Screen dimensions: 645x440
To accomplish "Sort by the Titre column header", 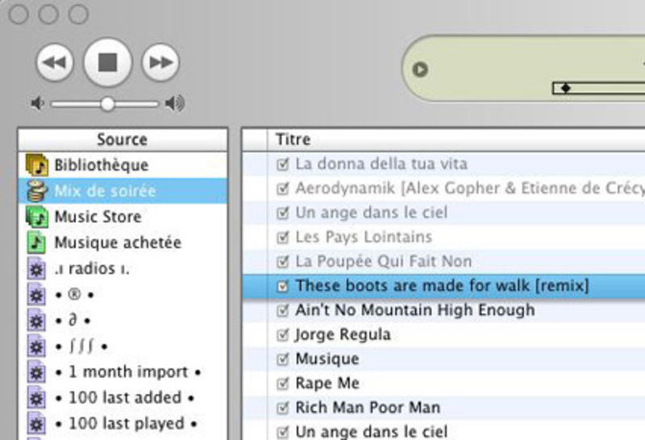I will [x=456, y=139].
